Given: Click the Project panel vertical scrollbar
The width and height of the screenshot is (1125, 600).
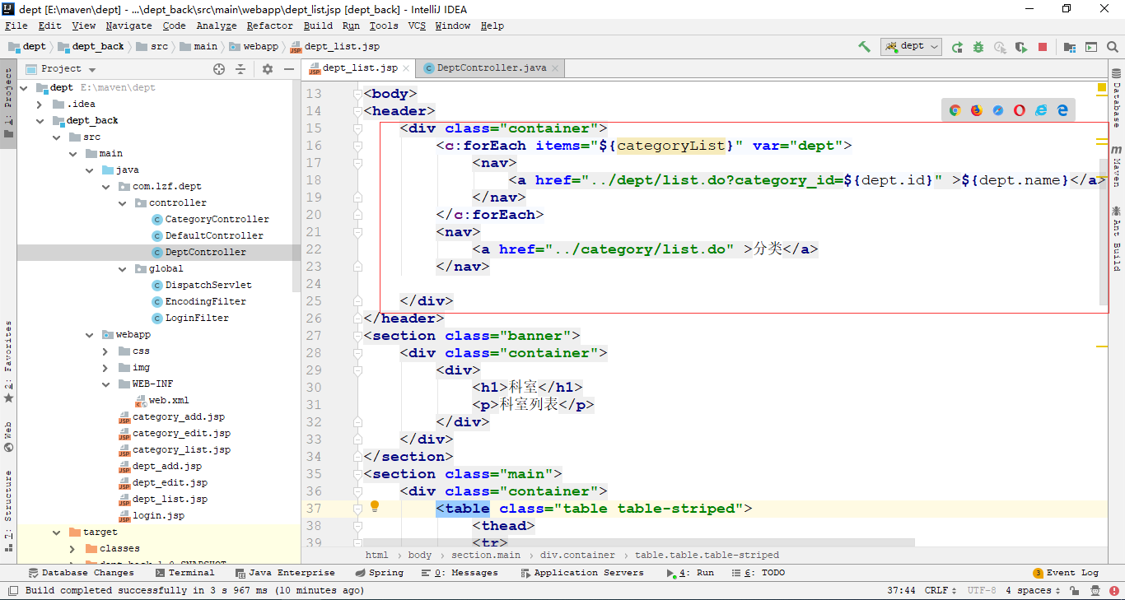Looking at the screenshot, I should click(297, 185).
